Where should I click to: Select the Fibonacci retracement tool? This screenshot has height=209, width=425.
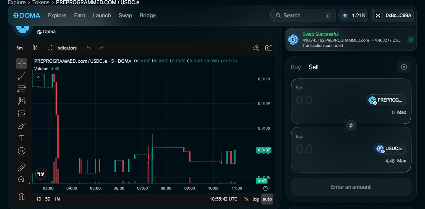[x=22, y=88]
